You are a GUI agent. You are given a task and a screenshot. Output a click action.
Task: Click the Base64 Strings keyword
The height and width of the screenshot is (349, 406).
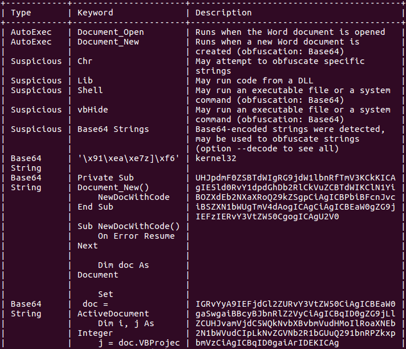[113, 129]
